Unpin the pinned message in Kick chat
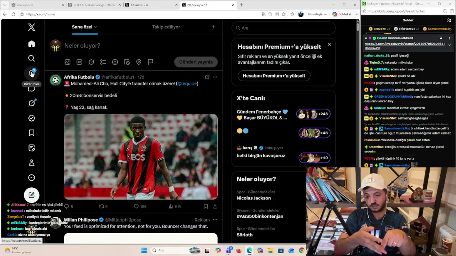This screenshot has width=456, height=256. coord(441,38)
